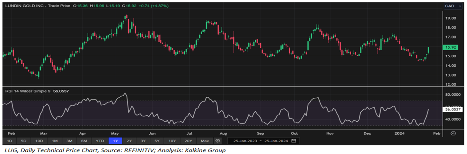Select the YTD range button
Screen dimensions: 467x154
pyautogui.click(x=100, y=141)
